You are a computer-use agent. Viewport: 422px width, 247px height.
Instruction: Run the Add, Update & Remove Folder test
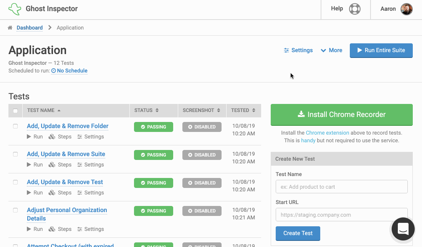point(35,137)
